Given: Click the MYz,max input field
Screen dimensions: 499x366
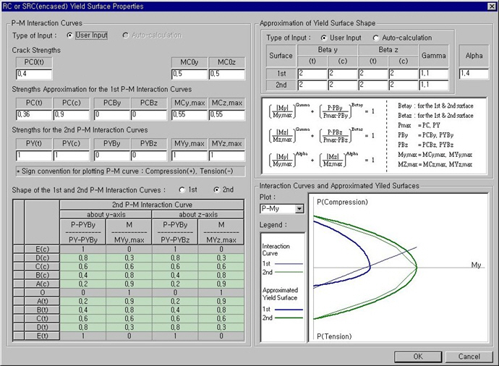Looking at the screenshot, I should click(x=225, y=155).
